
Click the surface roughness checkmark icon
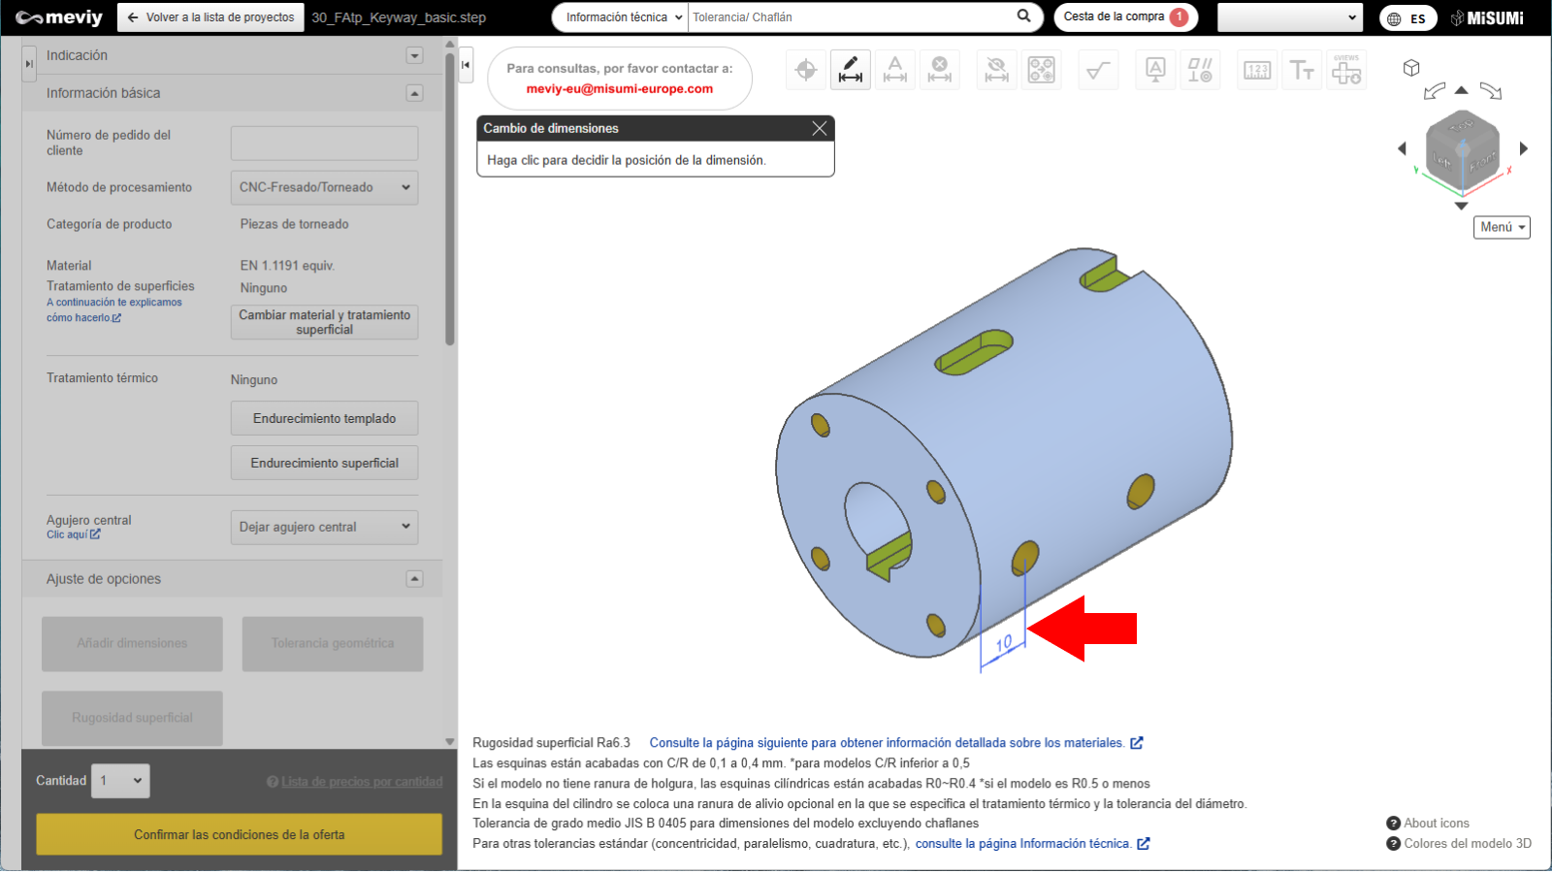pos(1098,70)
